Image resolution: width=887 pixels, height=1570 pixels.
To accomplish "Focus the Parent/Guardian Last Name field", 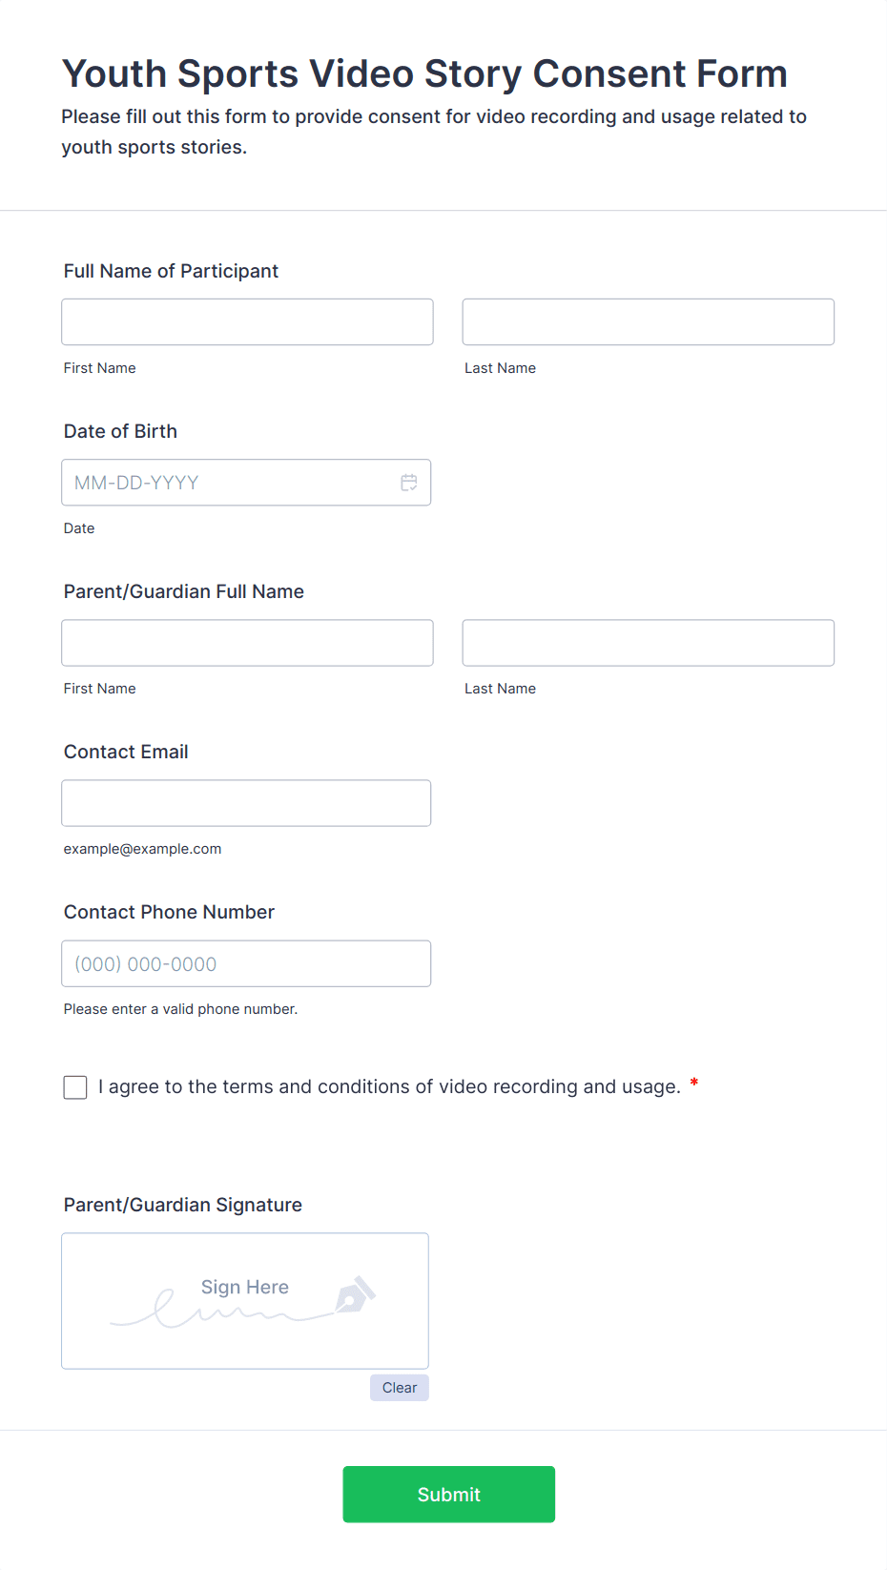I will [648, 643].
